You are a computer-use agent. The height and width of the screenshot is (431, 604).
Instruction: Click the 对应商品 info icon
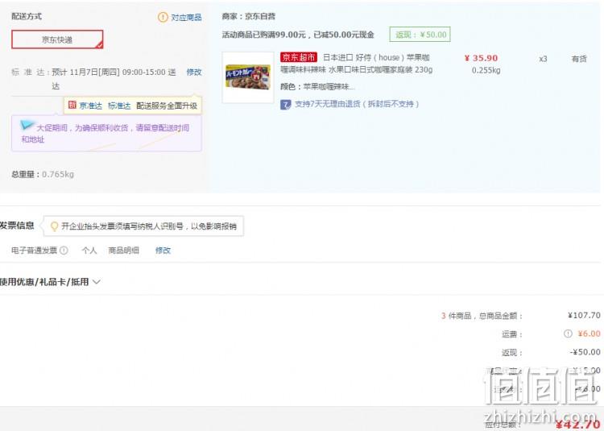(163, 17)
